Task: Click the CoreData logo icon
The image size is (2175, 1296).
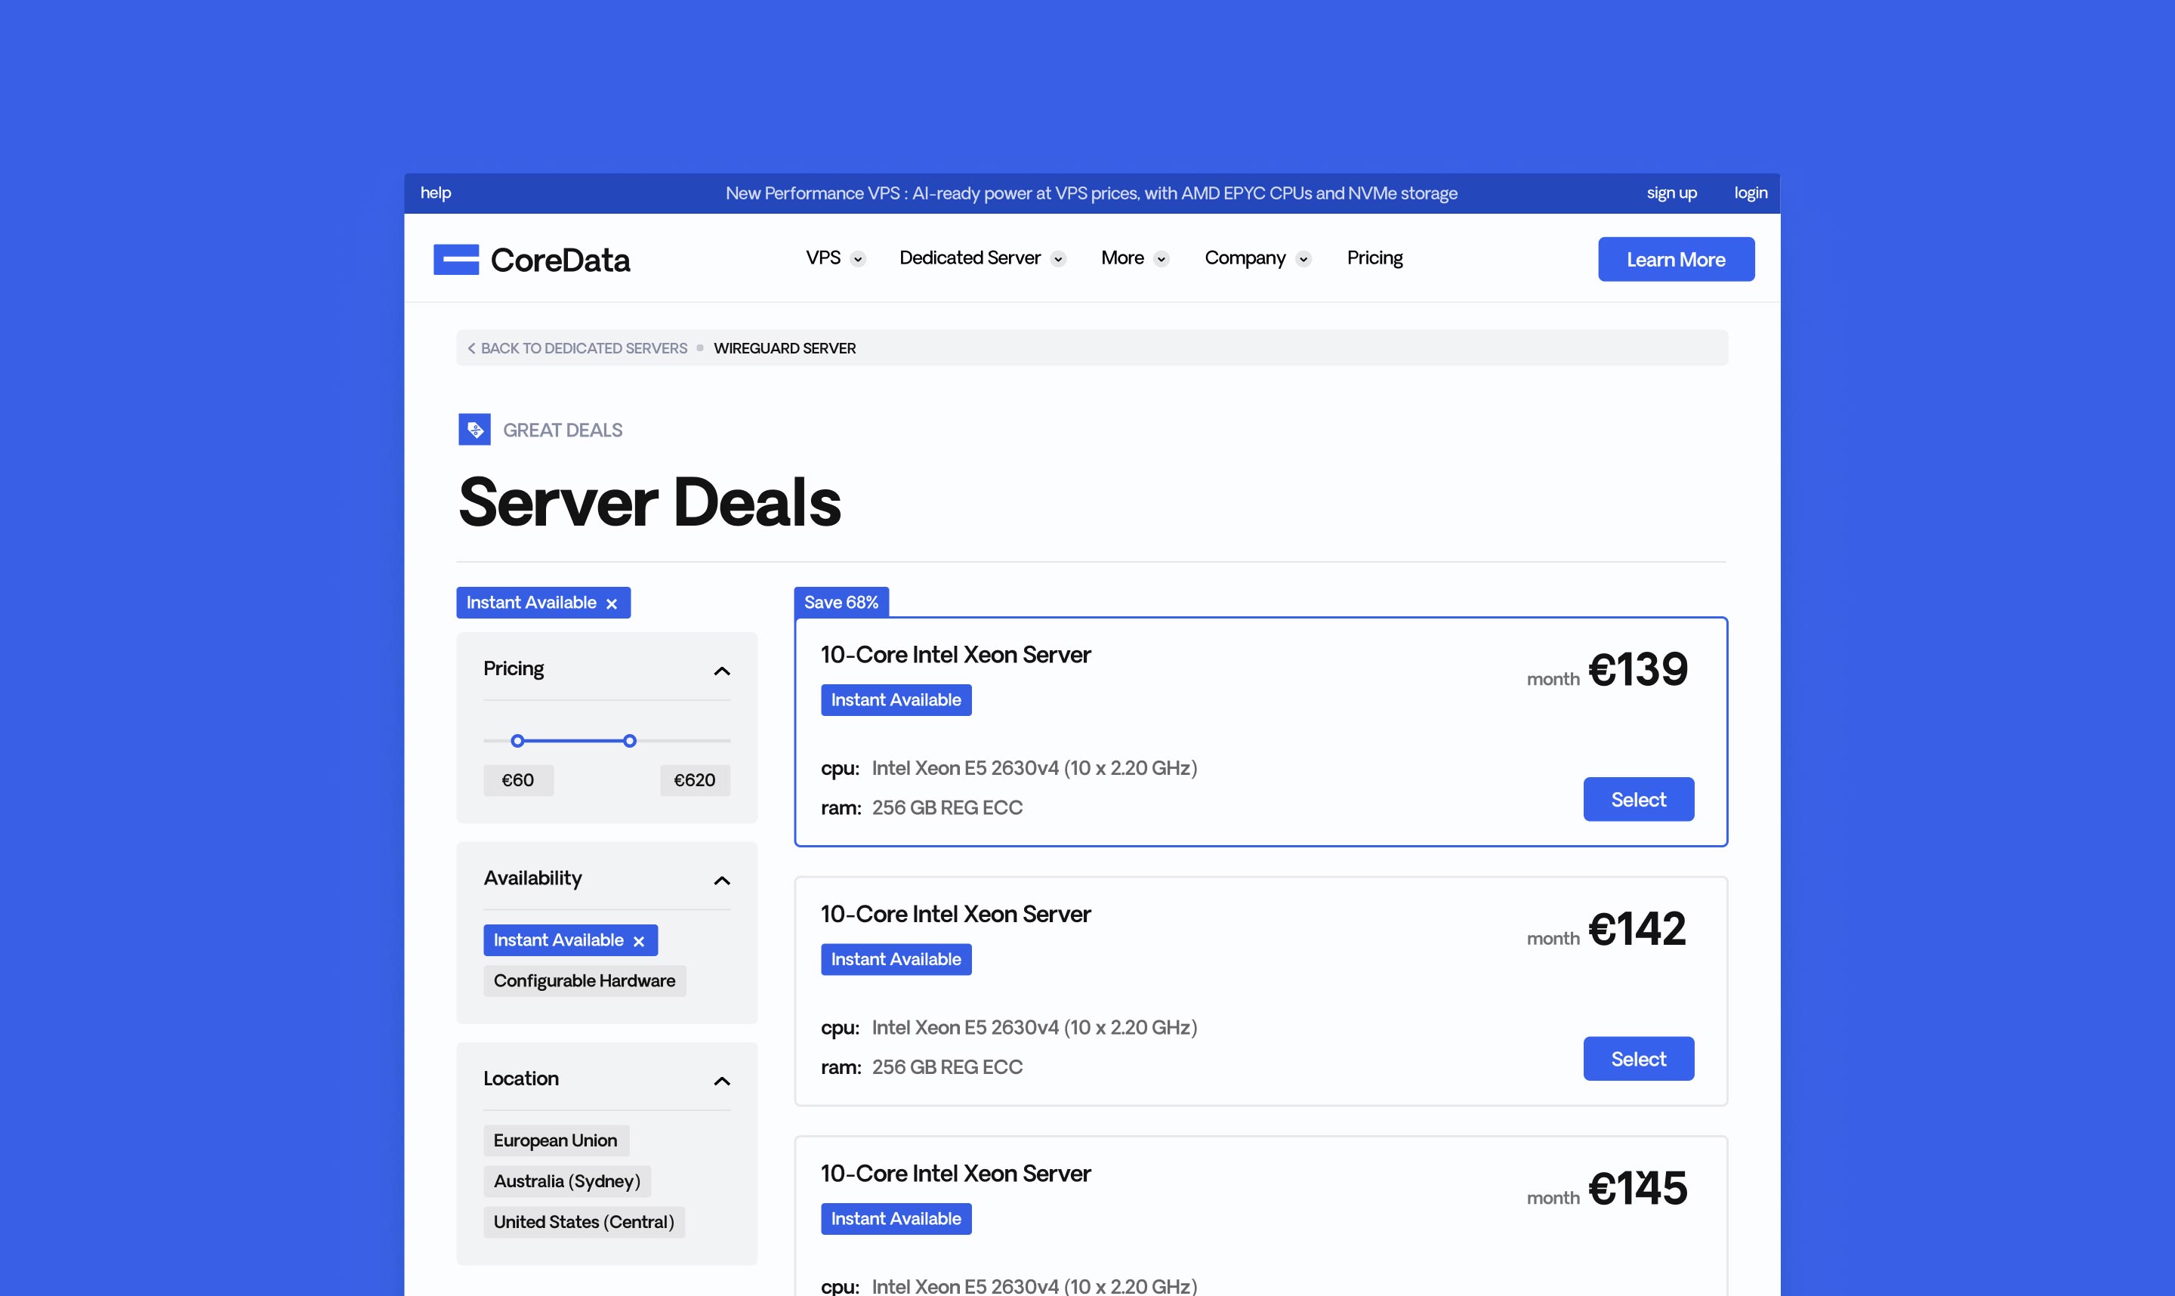Action: click(x=456, y=259)
